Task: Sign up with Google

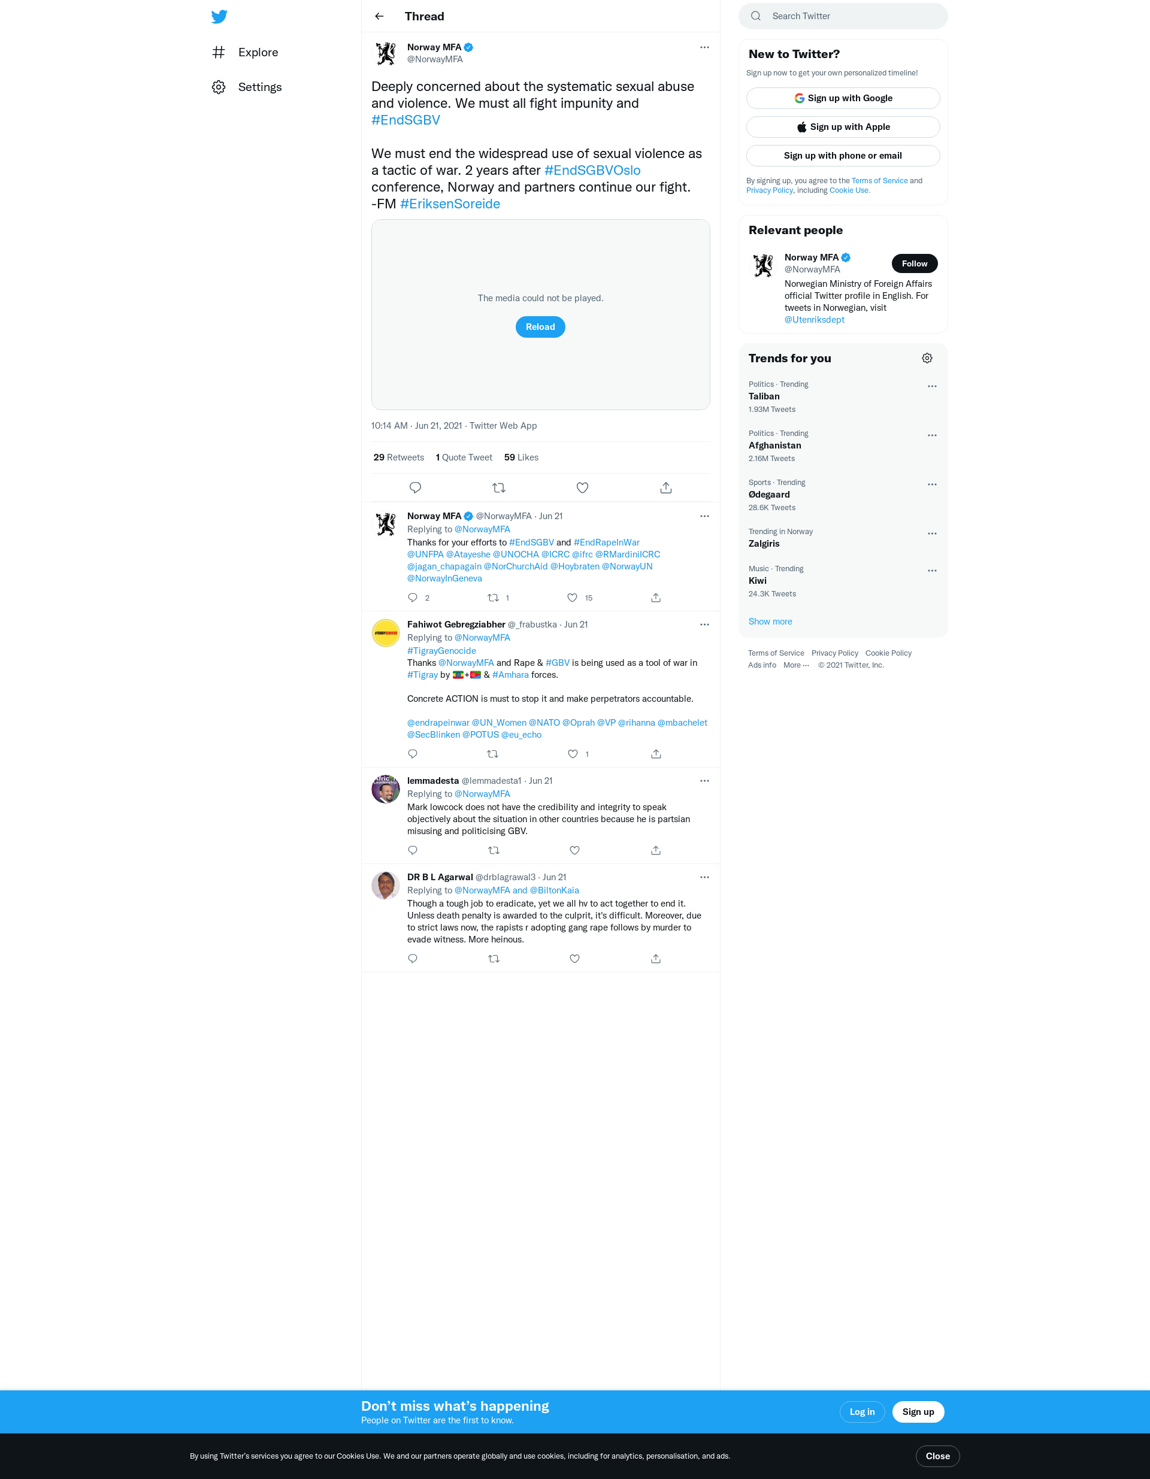Action: pos(843,98)
